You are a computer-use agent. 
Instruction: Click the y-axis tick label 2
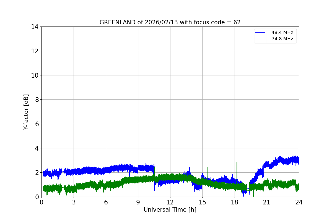37,173
